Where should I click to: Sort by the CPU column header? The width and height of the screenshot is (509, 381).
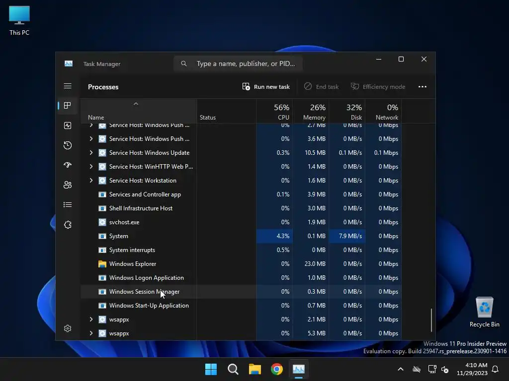click(x=274, y=111)
